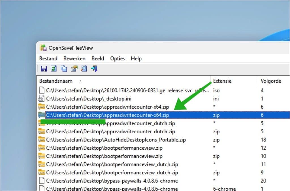This screenshot has height=191, width=290.
Task: Open the Beeld menu
Action: point(98,58)
